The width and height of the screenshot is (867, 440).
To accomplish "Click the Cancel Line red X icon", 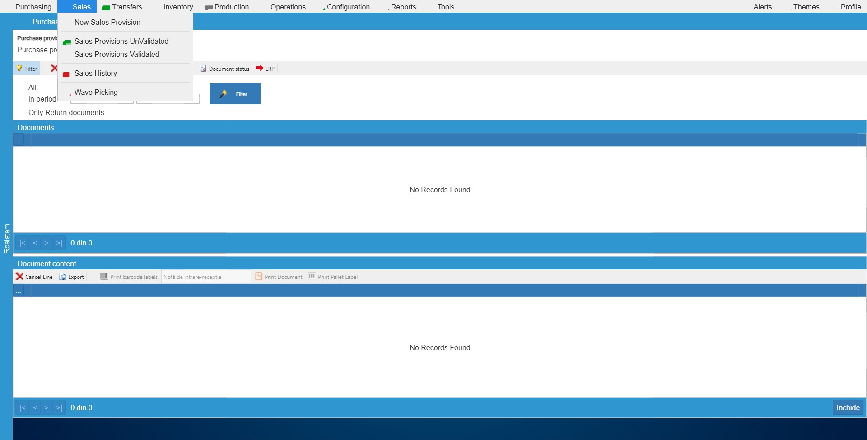I will [x=19, y=276].
